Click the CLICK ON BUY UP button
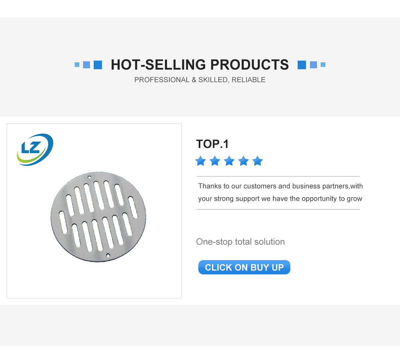This screenshot has width=400, height=355. click(x=244, y=267)
